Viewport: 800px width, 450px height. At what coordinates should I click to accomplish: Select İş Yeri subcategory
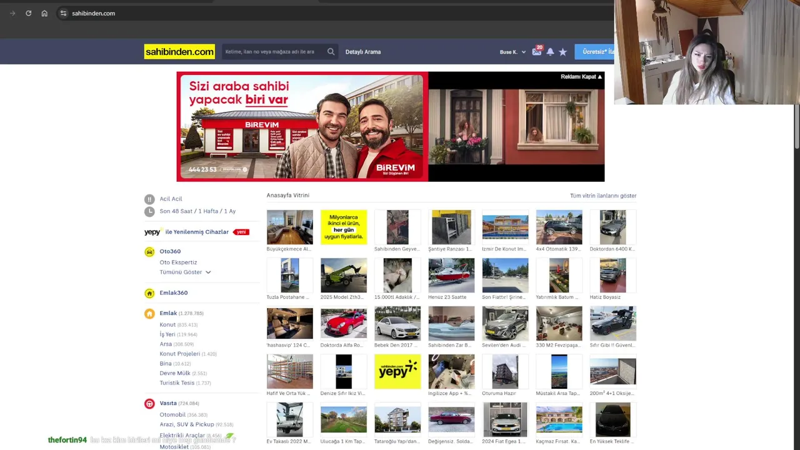(x=167, y=334)
